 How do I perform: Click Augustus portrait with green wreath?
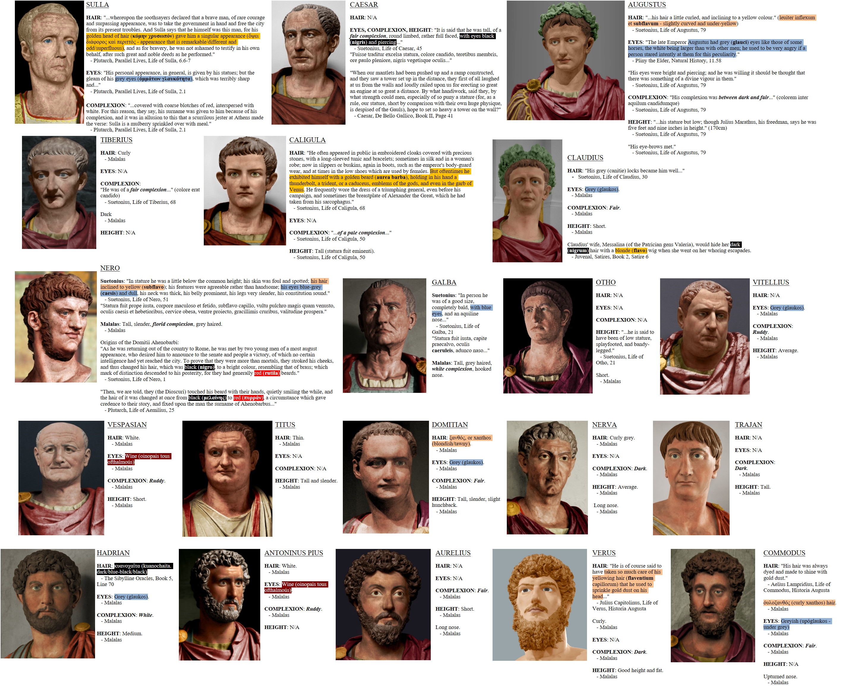click(565, 61)
